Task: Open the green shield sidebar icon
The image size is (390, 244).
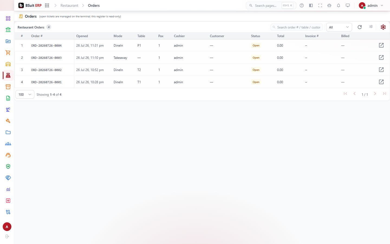Action: pos(8,166)
